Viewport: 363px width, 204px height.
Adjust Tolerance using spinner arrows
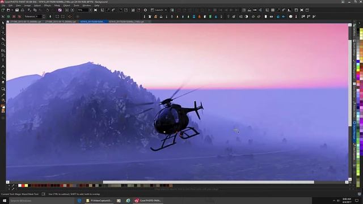click(44, 16)
